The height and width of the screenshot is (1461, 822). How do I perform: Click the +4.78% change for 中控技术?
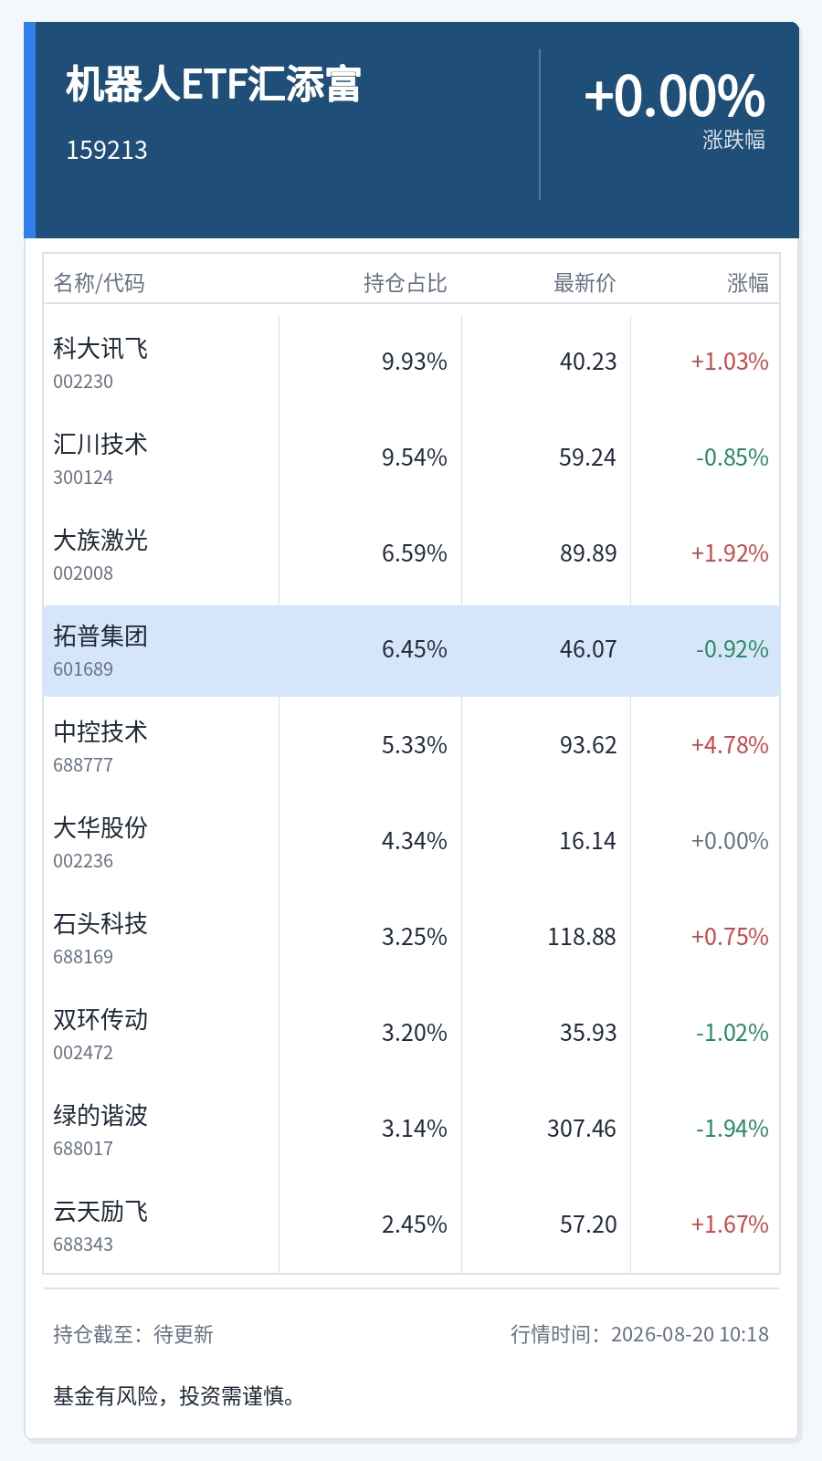click(x=730, y=745)
